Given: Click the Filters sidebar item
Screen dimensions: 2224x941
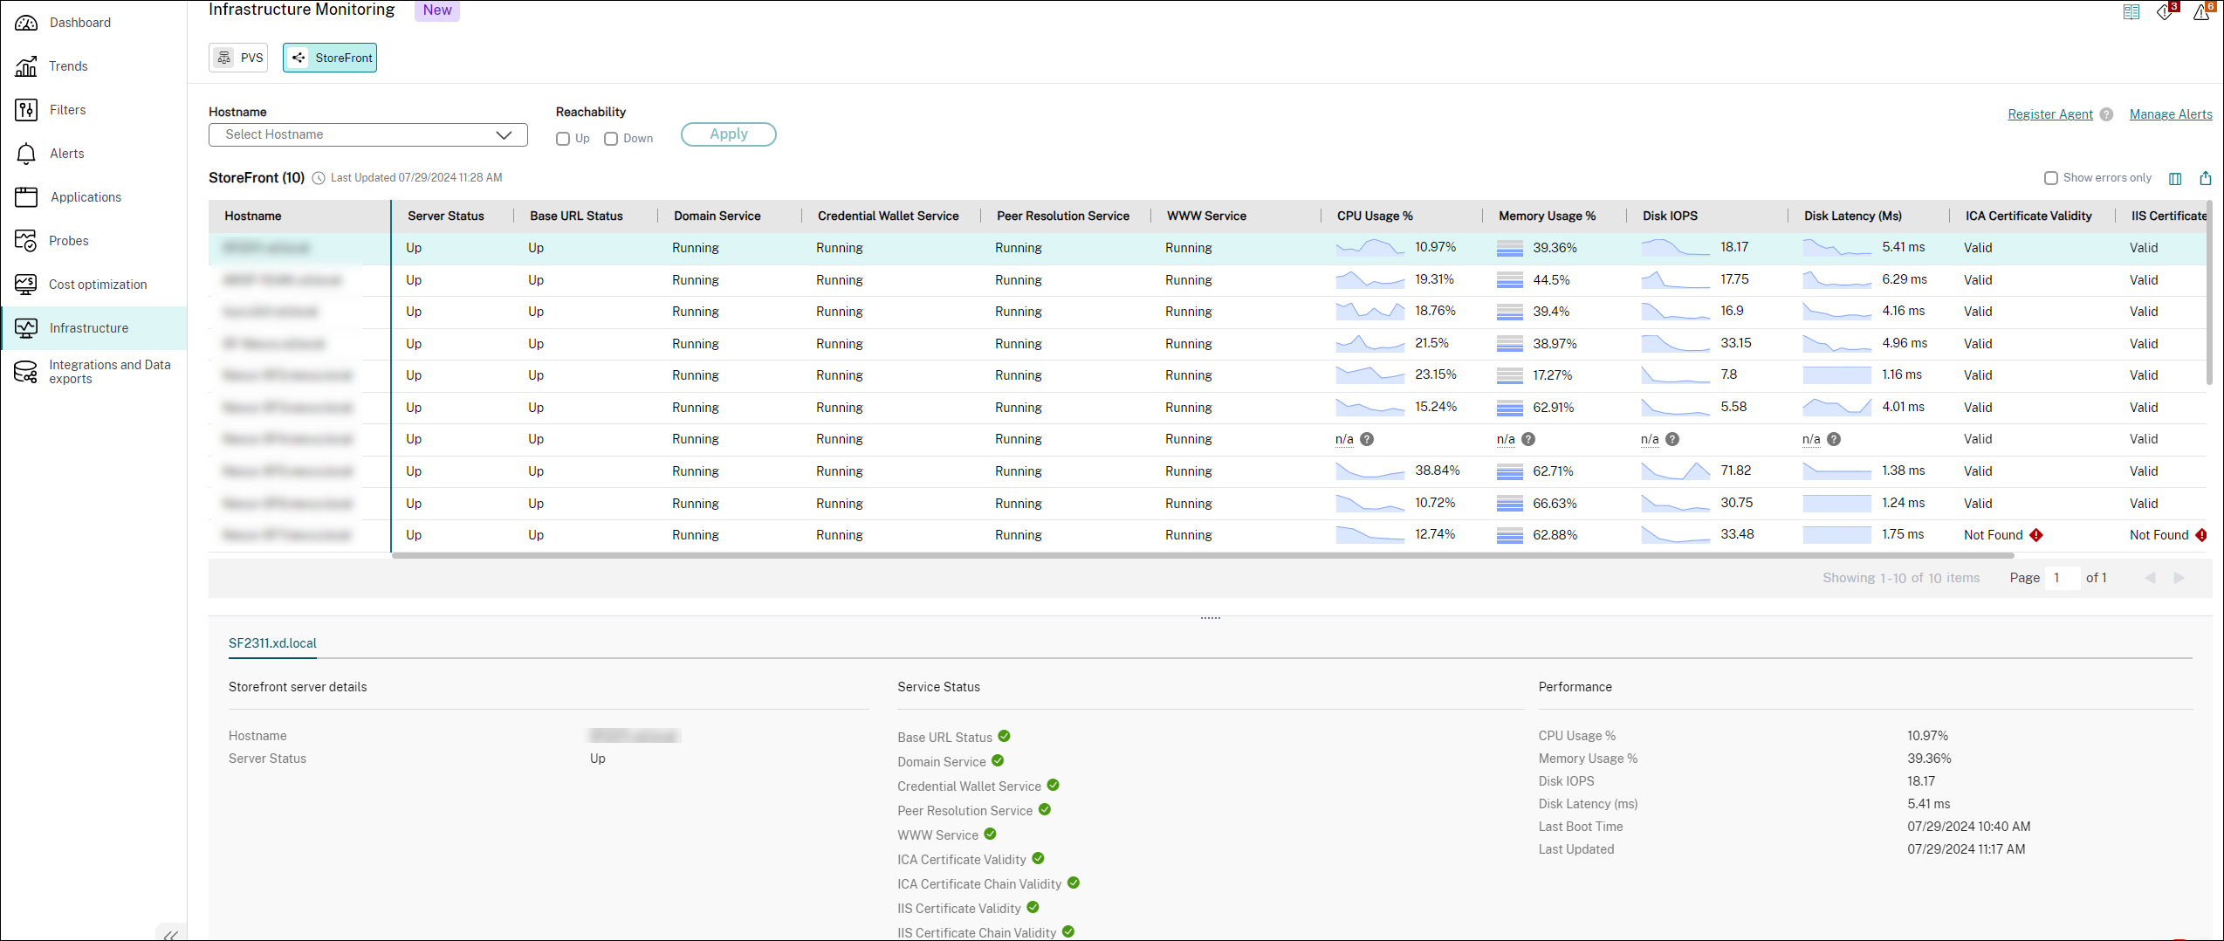Looking at the screenshot, I should click(67, 109).
